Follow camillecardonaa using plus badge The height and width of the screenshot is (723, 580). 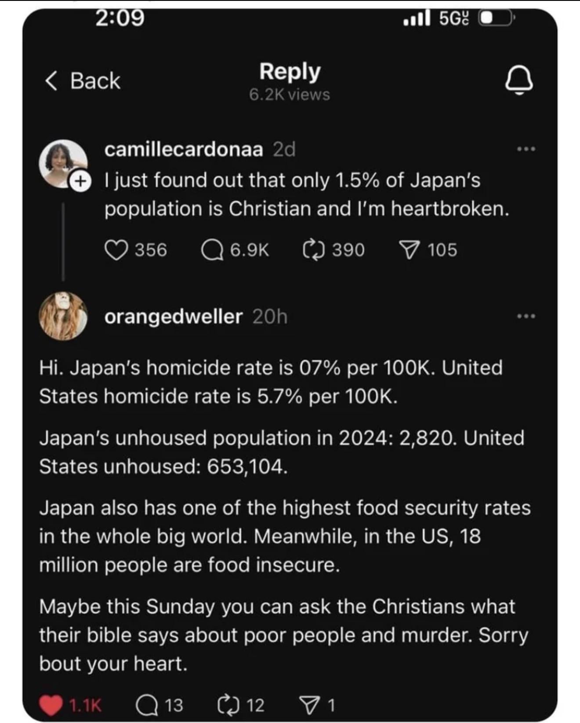coord(80,181)
